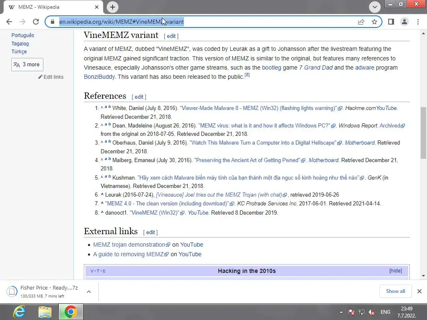Reload the Wikipedia page

[x=36, y=22]
